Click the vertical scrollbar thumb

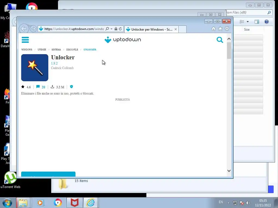click(229, 50)
